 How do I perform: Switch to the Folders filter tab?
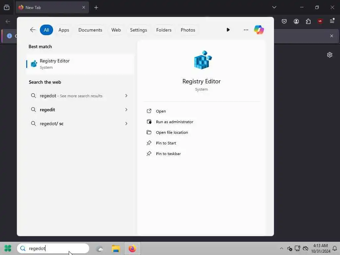point(164,30)
